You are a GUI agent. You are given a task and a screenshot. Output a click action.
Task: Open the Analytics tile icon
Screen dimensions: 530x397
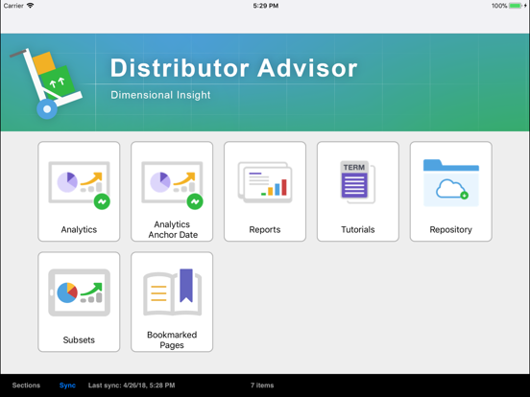(79, 185)
